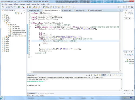Click the Back navigation arrow
Screen dimensions: 135x100
pyautogui.click(x=69, y=7)
